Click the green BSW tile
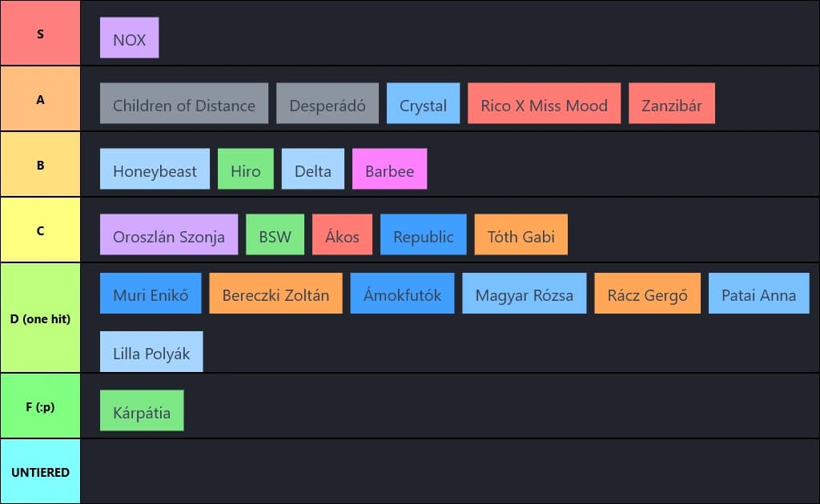This screenshot has width=820, height=504. point(275,234)
